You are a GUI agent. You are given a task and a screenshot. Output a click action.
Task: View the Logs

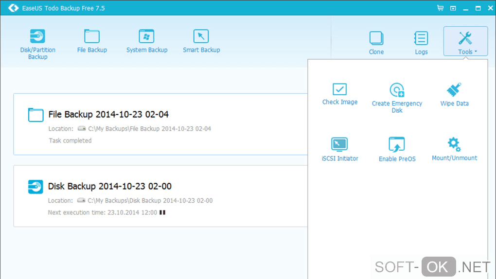421,43
